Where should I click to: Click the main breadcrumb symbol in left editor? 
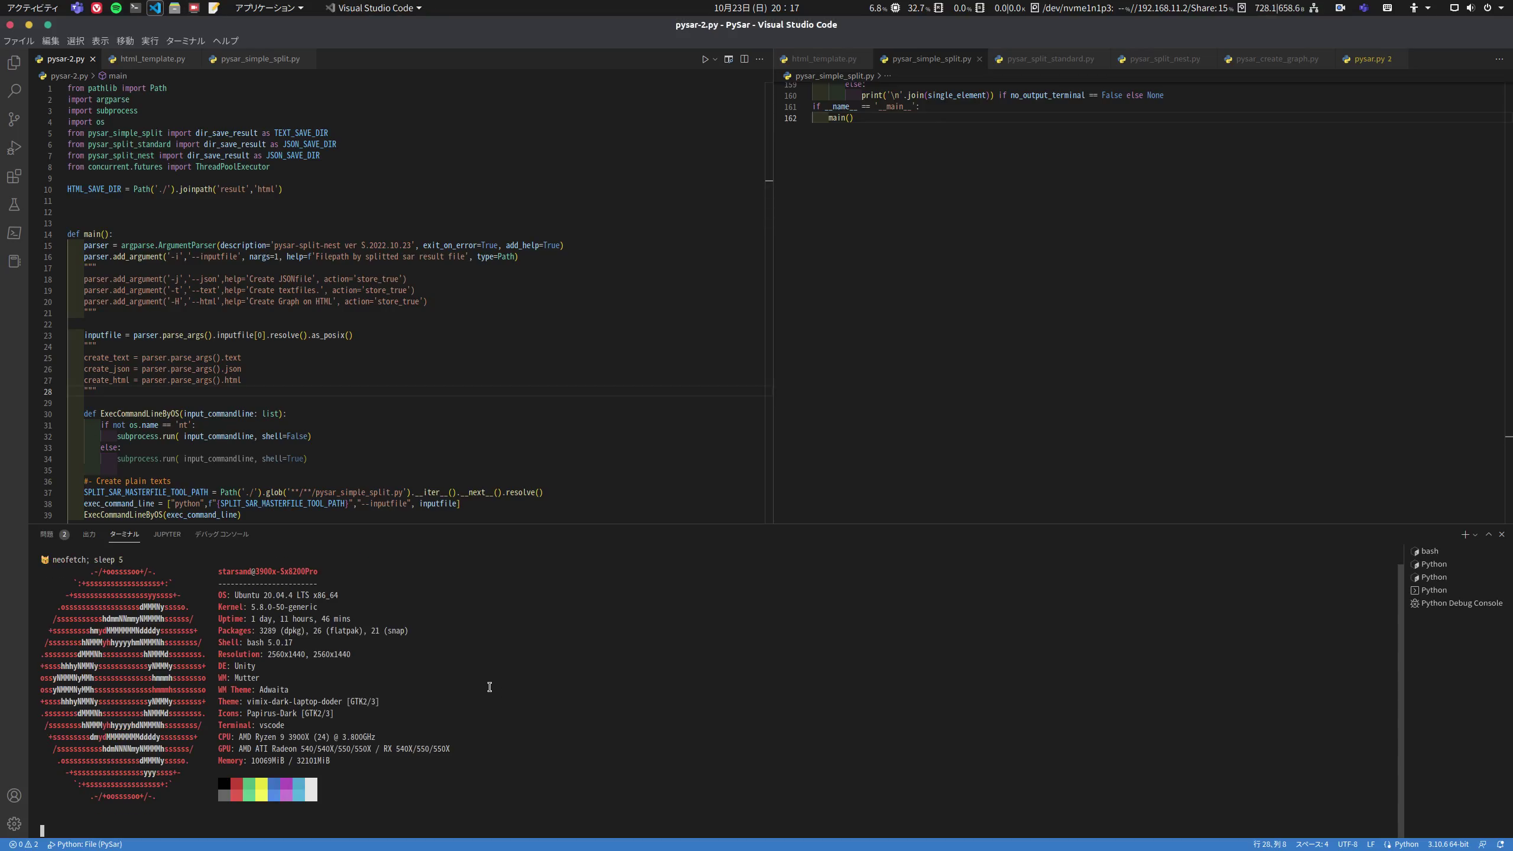point(112,76)
